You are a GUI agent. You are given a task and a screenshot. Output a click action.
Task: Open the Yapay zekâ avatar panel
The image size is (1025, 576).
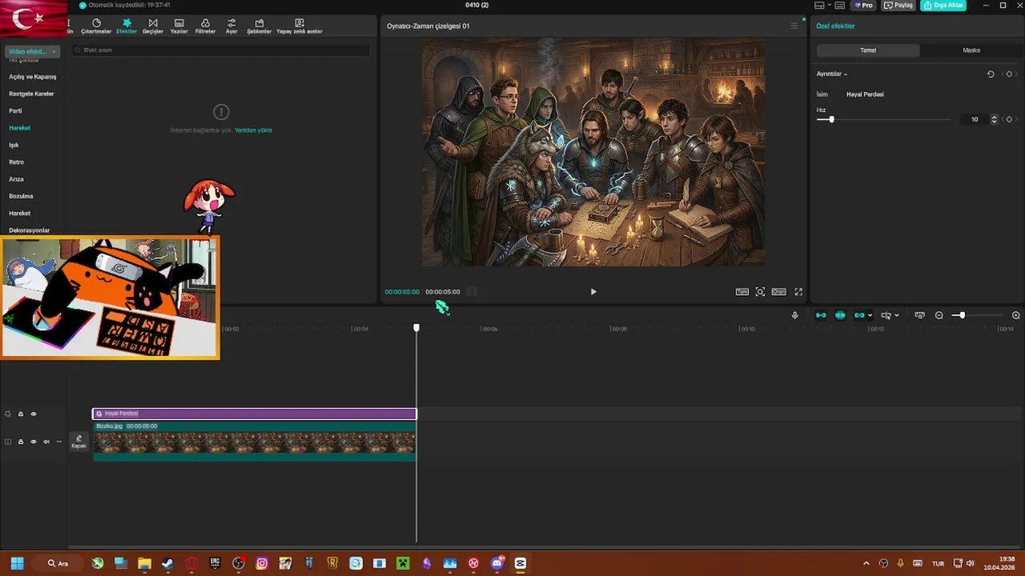[299, 26]
